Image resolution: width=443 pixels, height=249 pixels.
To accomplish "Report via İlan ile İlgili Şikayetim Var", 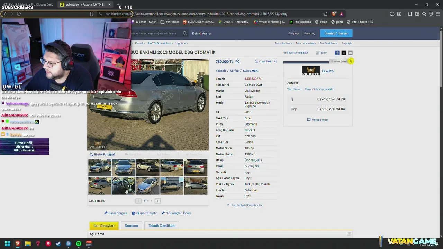I will point(245,205).
